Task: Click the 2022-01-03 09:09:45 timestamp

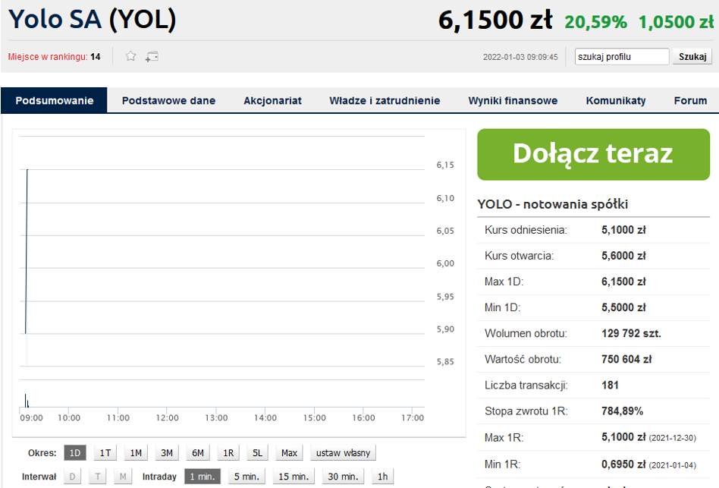Action: click(520, 57)
